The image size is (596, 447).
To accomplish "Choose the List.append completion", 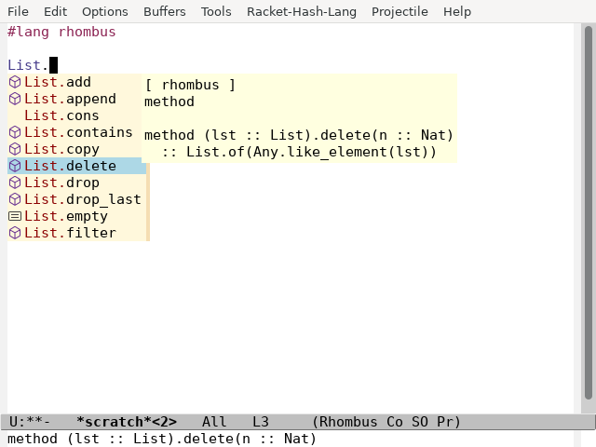I will pyautogui.click(x=76, y=99).
